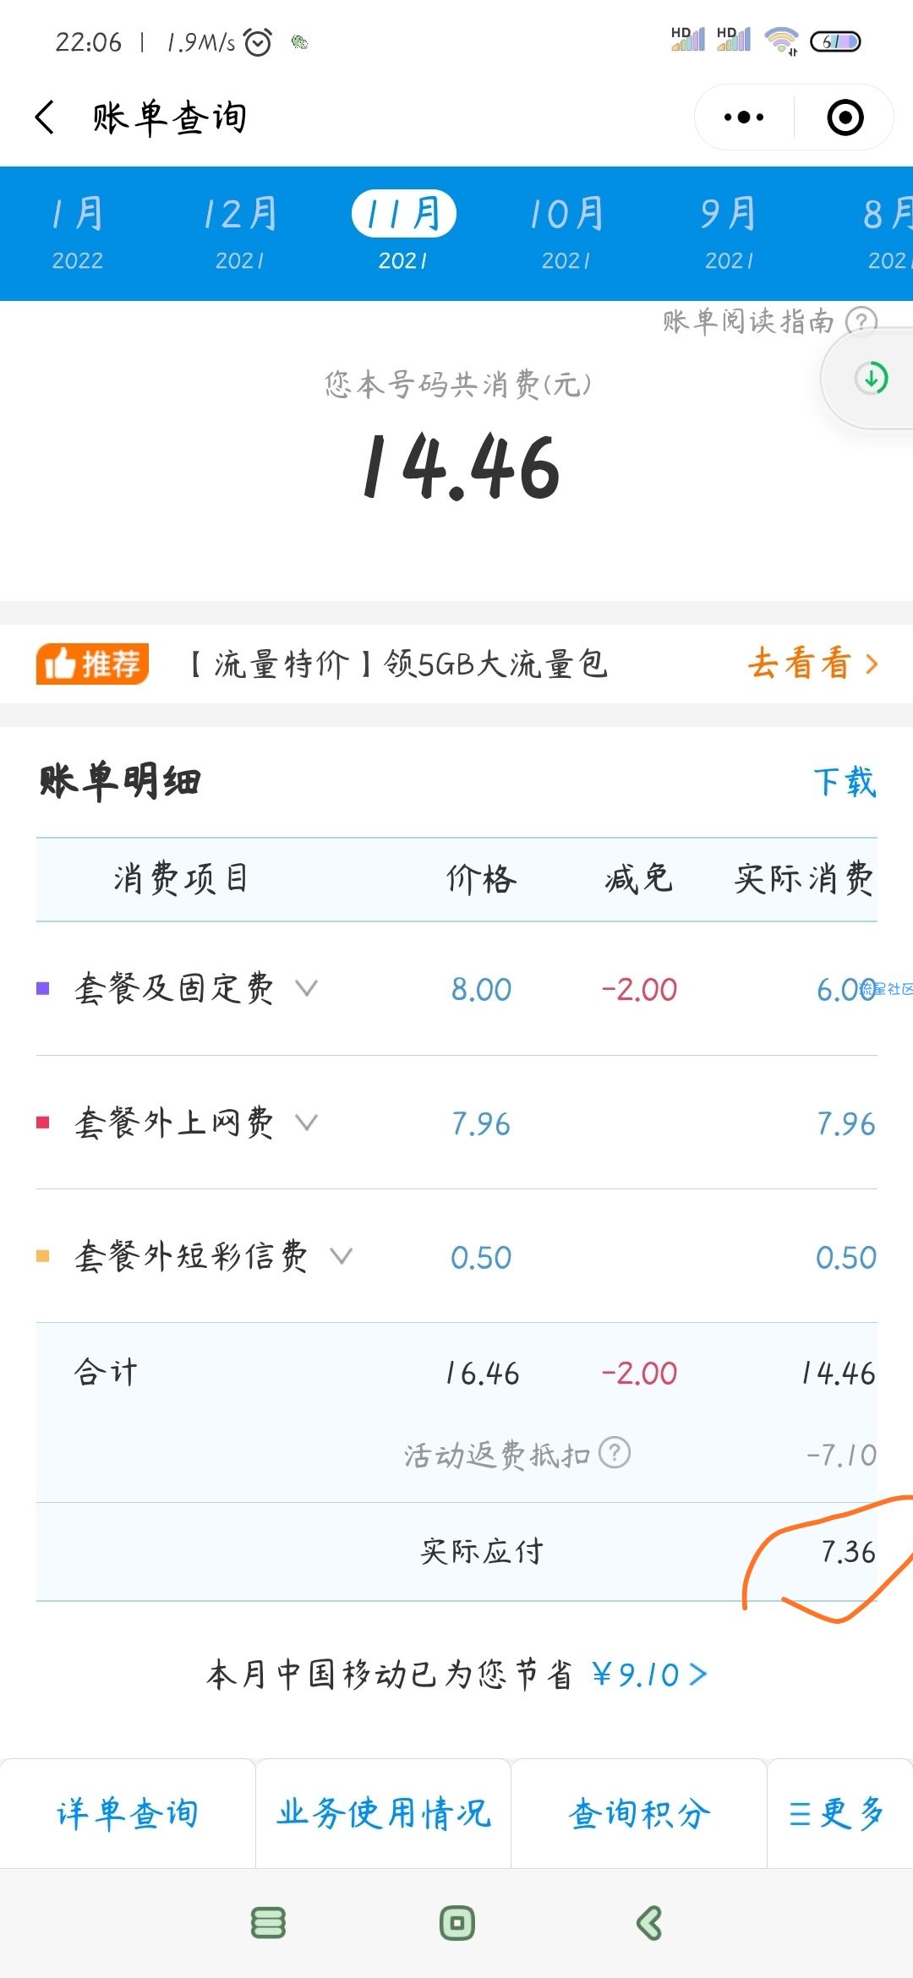This screenshot has width=913, height=1978.
Task: Open the bill reading guide help icon
Action: [x=861, y=321]
